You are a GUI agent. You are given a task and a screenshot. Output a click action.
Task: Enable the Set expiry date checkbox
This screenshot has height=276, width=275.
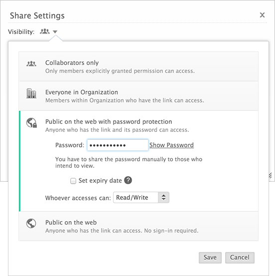pyautogui.click(x=73, y=181)
